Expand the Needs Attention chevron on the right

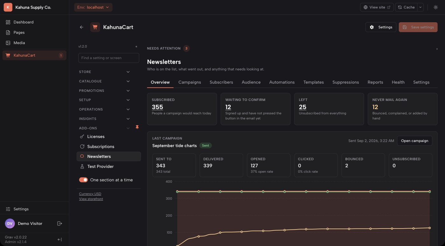[x=437, y=49]
